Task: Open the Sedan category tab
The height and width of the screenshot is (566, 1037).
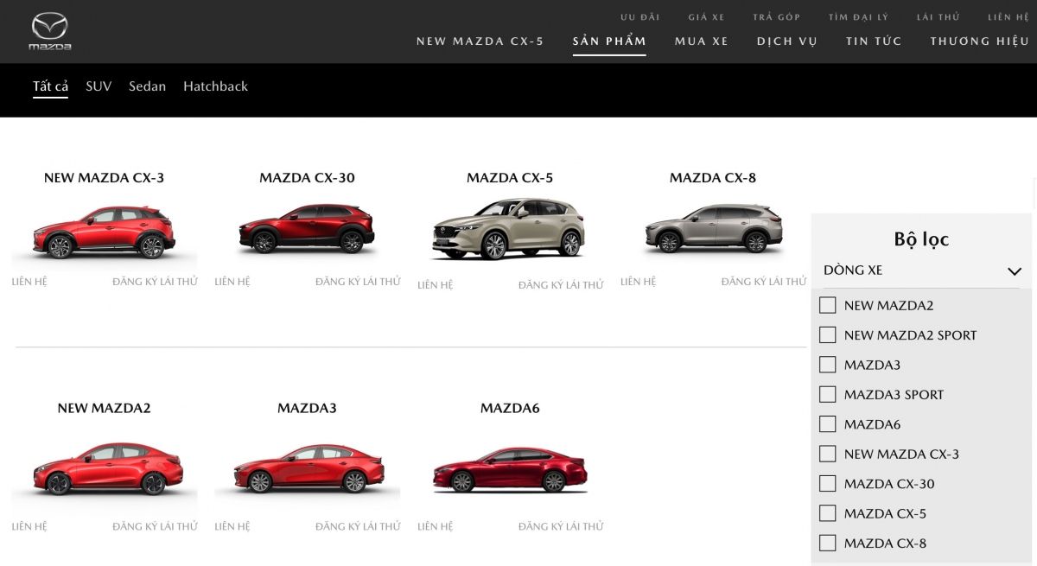Action: pyautogui.click(x=147, y=86)
